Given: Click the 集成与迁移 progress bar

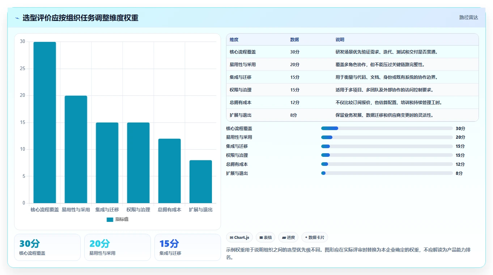Looking at the screenshot, I should (387, 146).
